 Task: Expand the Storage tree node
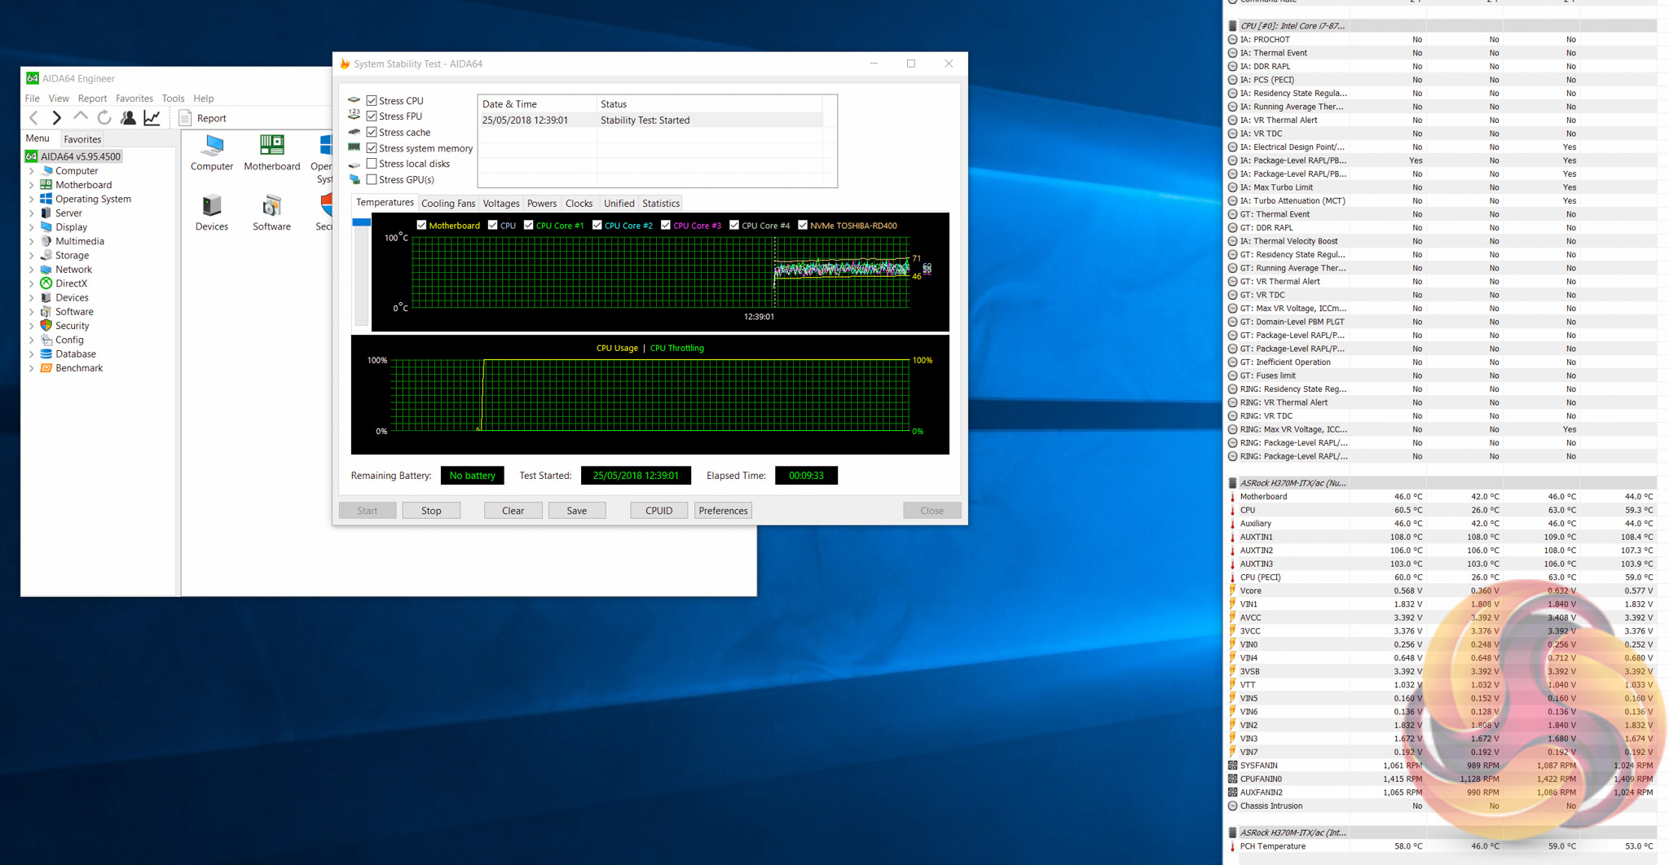coord(32,256)
